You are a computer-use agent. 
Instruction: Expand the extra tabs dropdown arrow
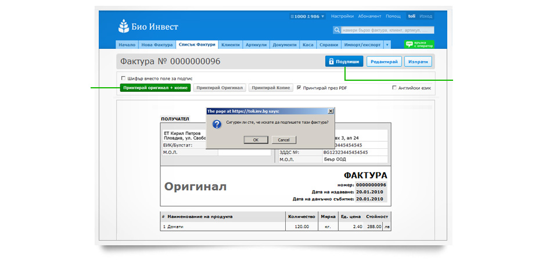tap(387, 45)
